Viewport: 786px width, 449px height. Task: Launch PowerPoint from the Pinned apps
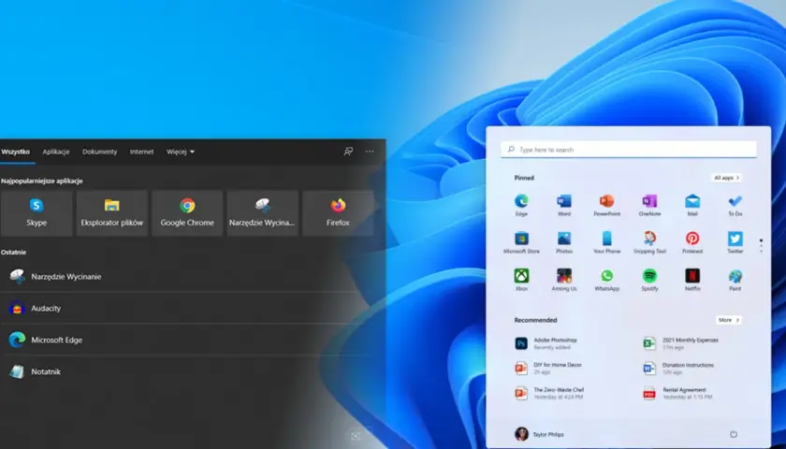pyautogui.click(x=607, y=206)
